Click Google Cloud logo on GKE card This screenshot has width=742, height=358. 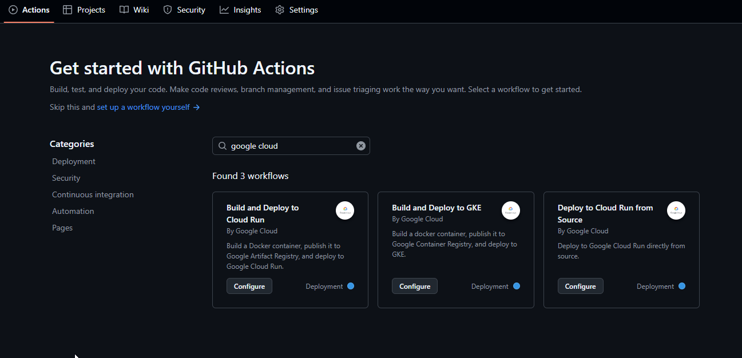pyautogui.click(x=511, y=210)
